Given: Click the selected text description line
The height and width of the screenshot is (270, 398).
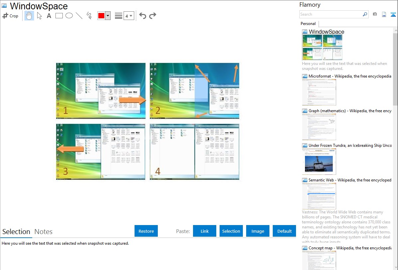Looking at the screenshot, I should (x=65, y=243).
